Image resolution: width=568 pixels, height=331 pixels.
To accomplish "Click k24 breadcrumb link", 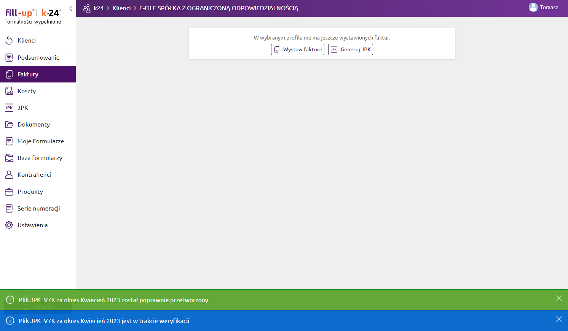I will [x=99, y=8].
